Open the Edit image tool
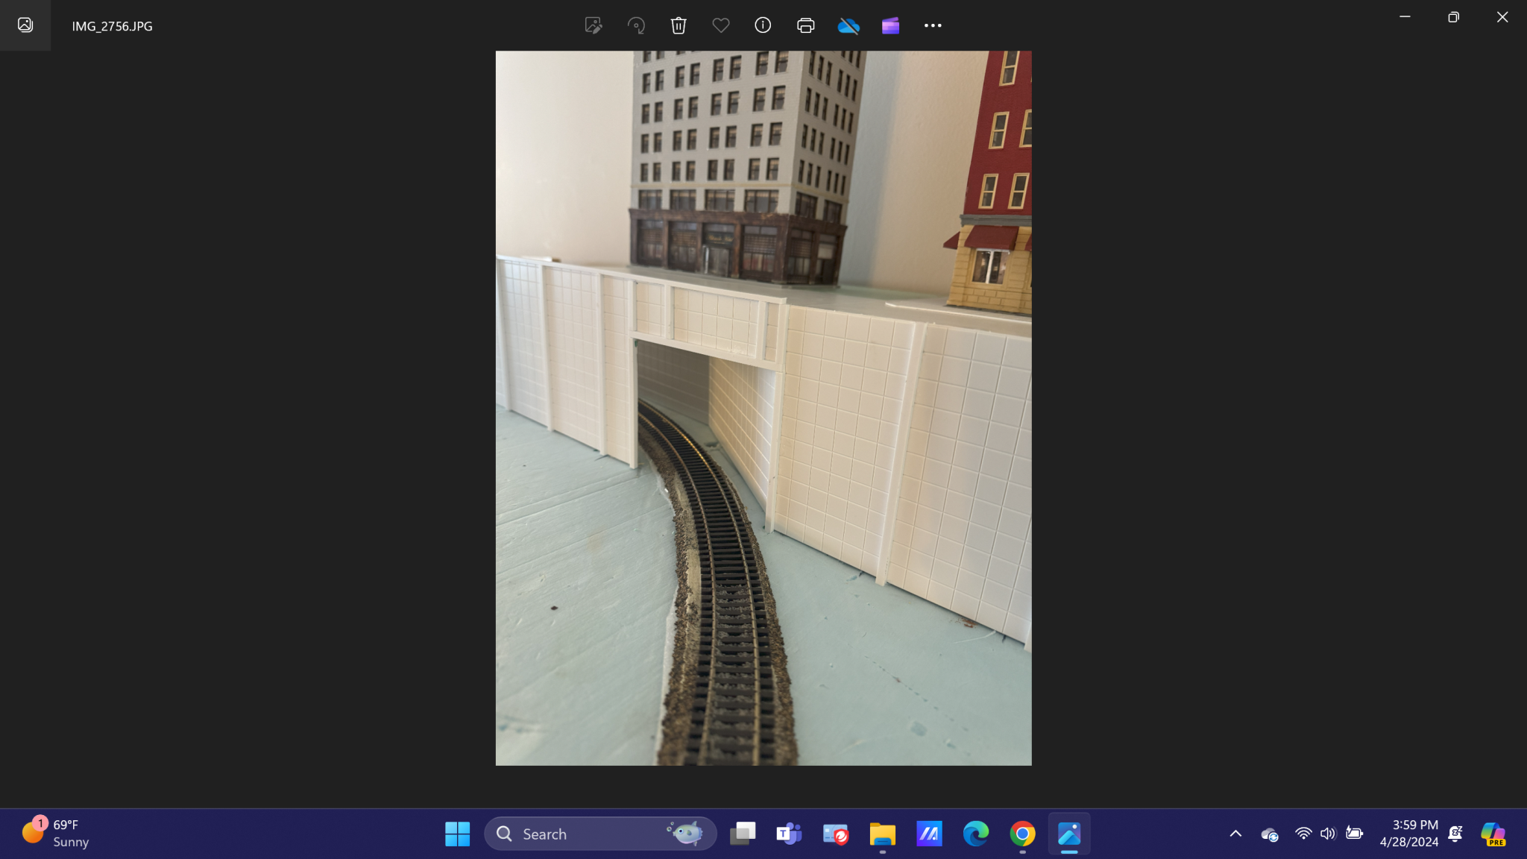 point(594,25)
